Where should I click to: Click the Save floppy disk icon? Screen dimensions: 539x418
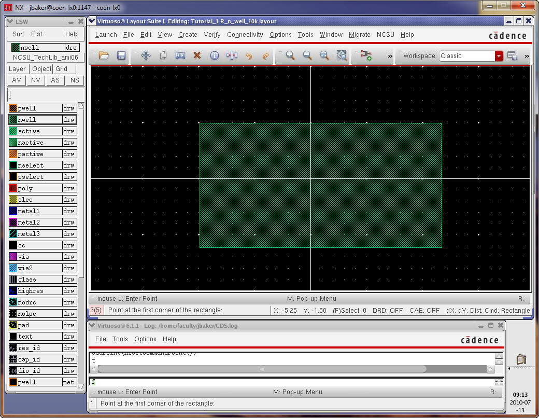pyautogui.click(x=121, y=55)
